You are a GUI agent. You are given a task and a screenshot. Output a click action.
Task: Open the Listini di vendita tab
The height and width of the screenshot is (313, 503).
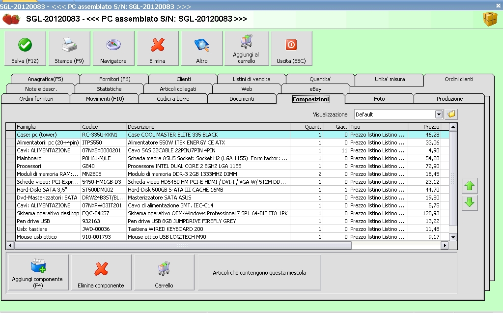click(x=251, y=79)
